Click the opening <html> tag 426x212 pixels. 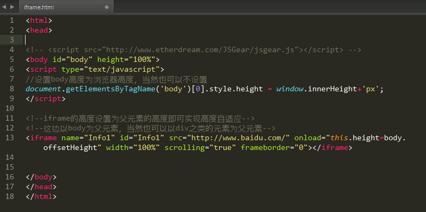coord(39,21)
